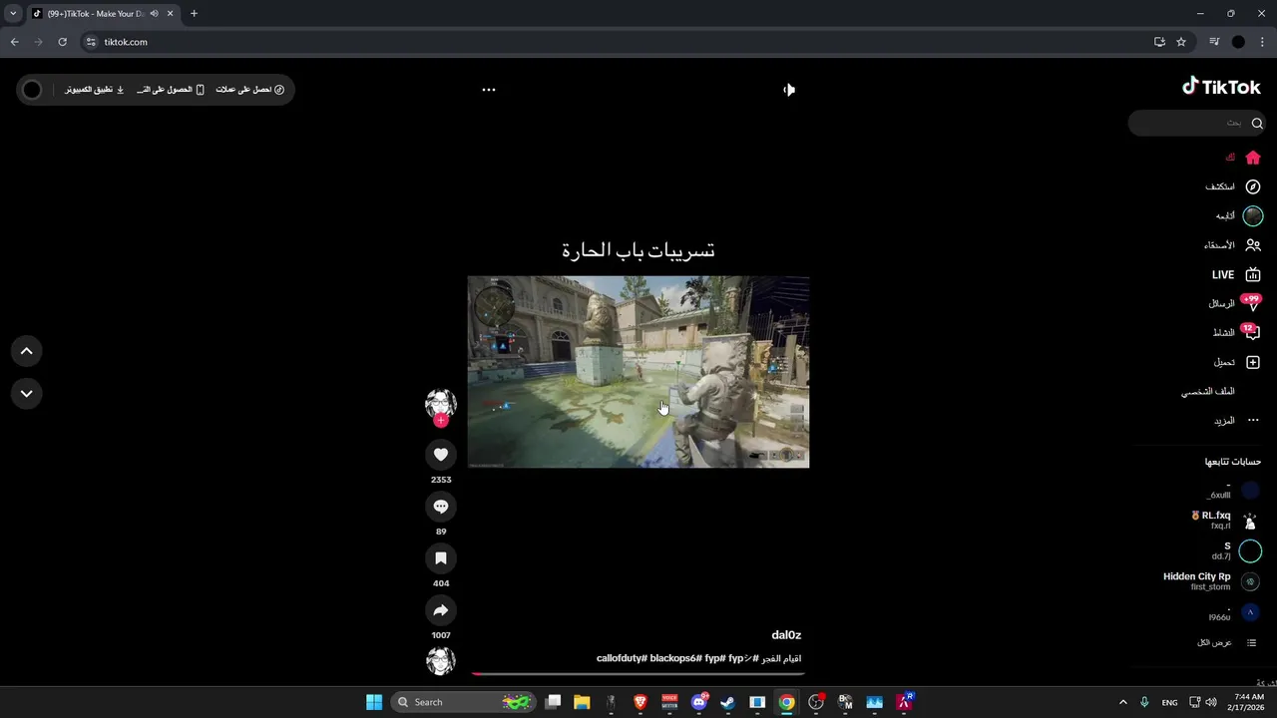Open Activity inbox with the 12 badge
The height and width of the screenshot is (718, 1277).
click(1237, 332)
